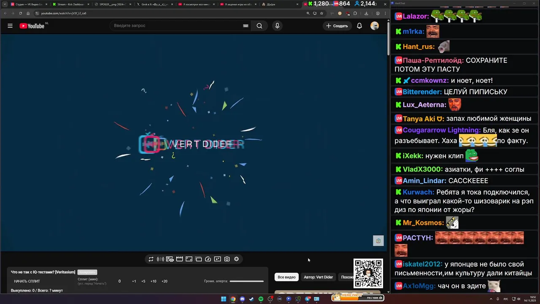Viewport: 540px width, 304px height.
Task: Reload the page with browser refresh icon
Action: pos(20,13)
